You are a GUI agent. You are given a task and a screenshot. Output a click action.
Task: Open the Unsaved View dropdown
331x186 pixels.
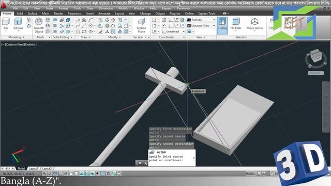pos(201,26)
